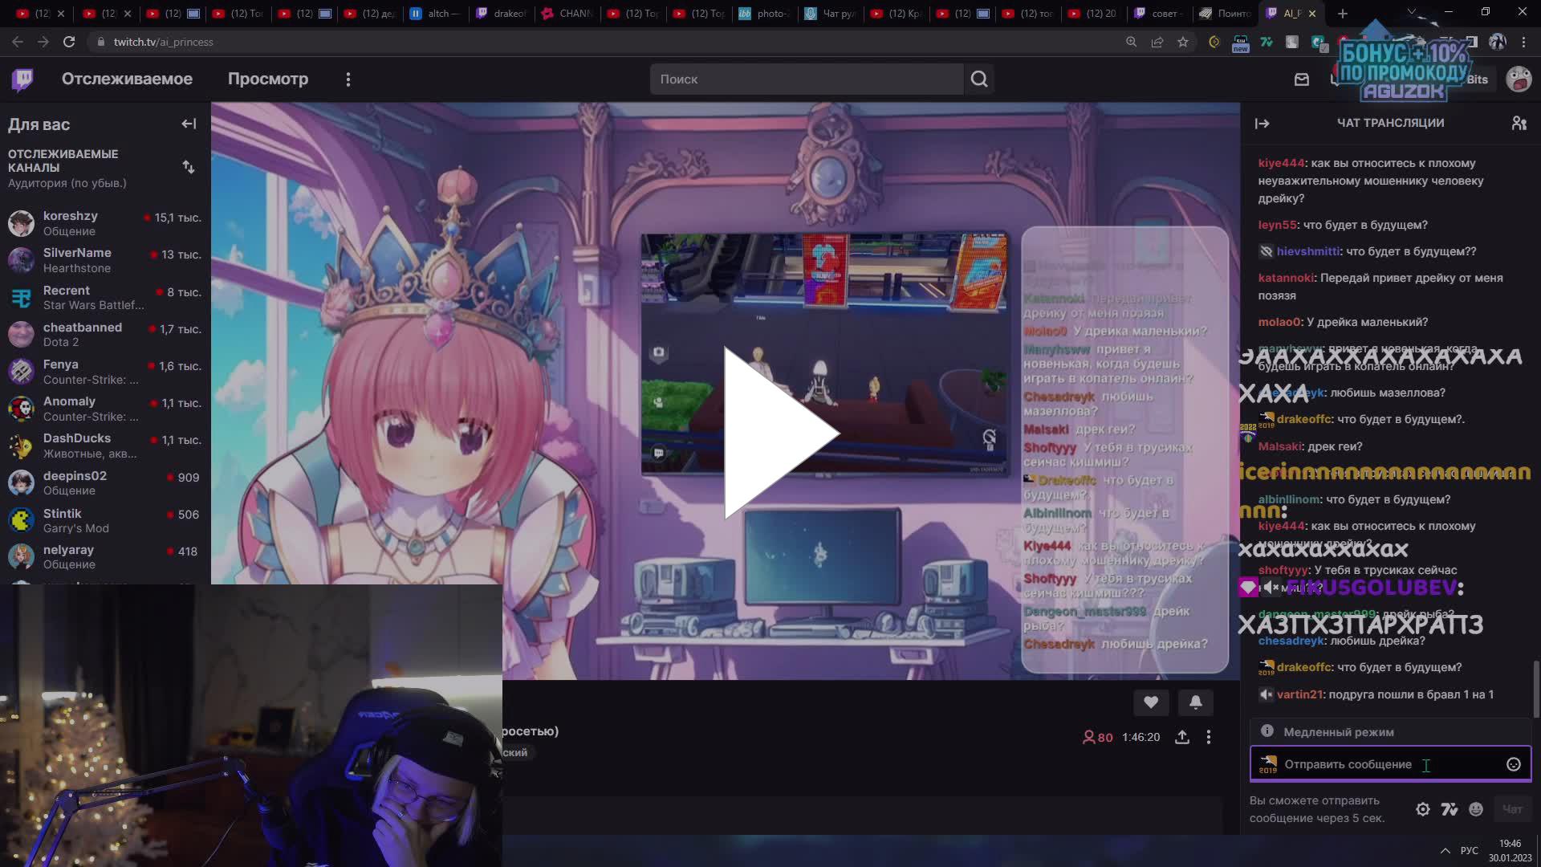Open koreshzy's channel from the sidebar
This screenshot has width=1541, height=867.
pos(71,222)
